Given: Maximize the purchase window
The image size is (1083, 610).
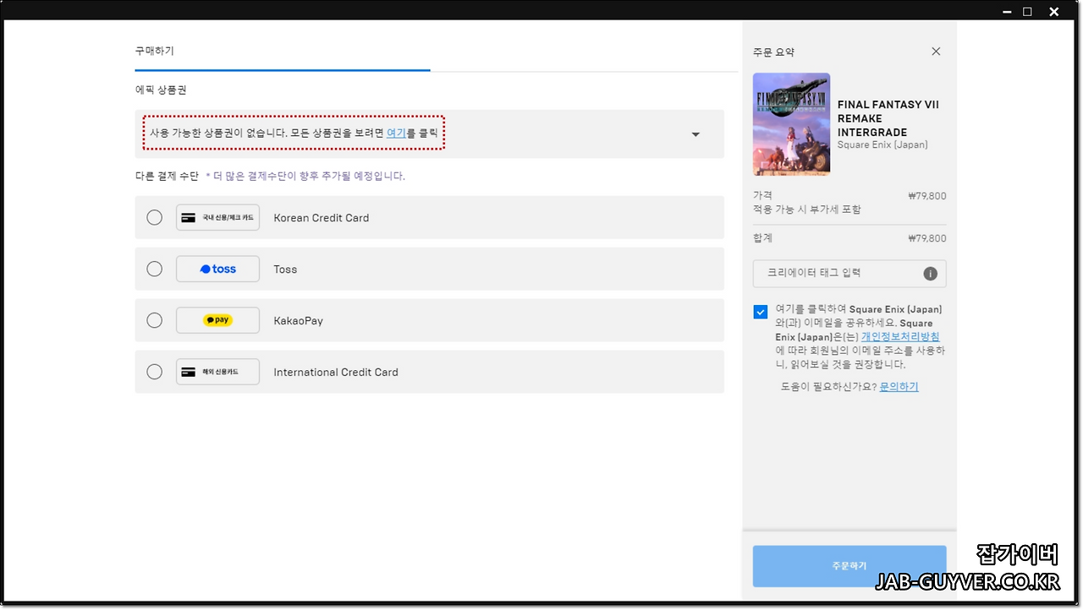Looking at the screenshot, I should [x=1027, y=11].
